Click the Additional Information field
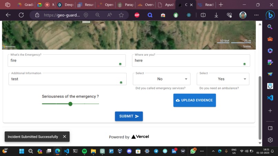This screenshot has height=156, width=278. [68, 79]
